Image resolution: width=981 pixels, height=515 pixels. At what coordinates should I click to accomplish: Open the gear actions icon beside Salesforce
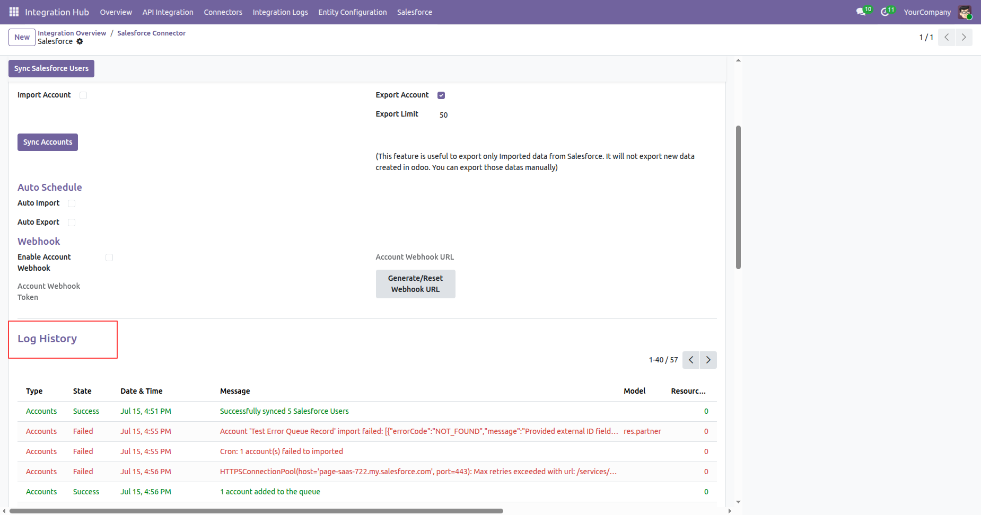tap(80, 41)
